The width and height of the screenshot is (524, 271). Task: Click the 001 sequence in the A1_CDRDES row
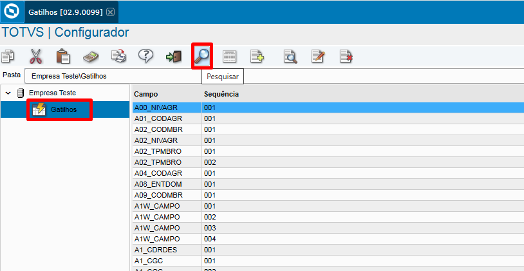[x=210, y=250]
